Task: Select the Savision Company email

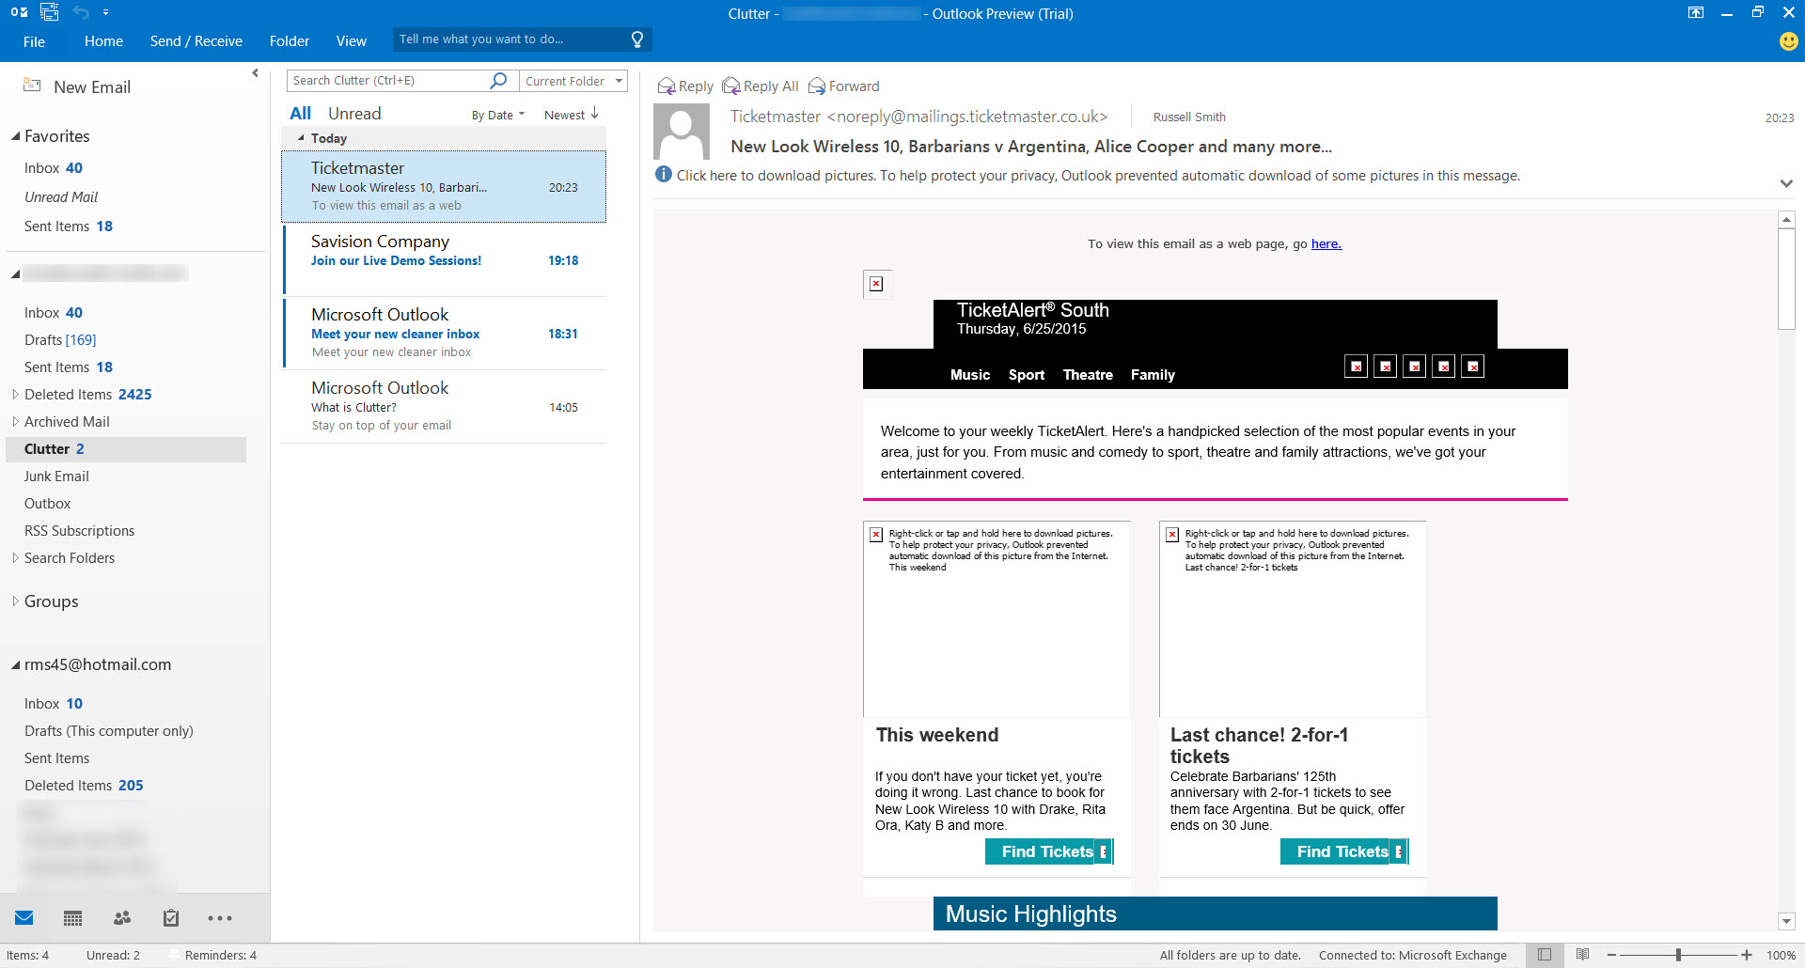Action: [442, 259]
